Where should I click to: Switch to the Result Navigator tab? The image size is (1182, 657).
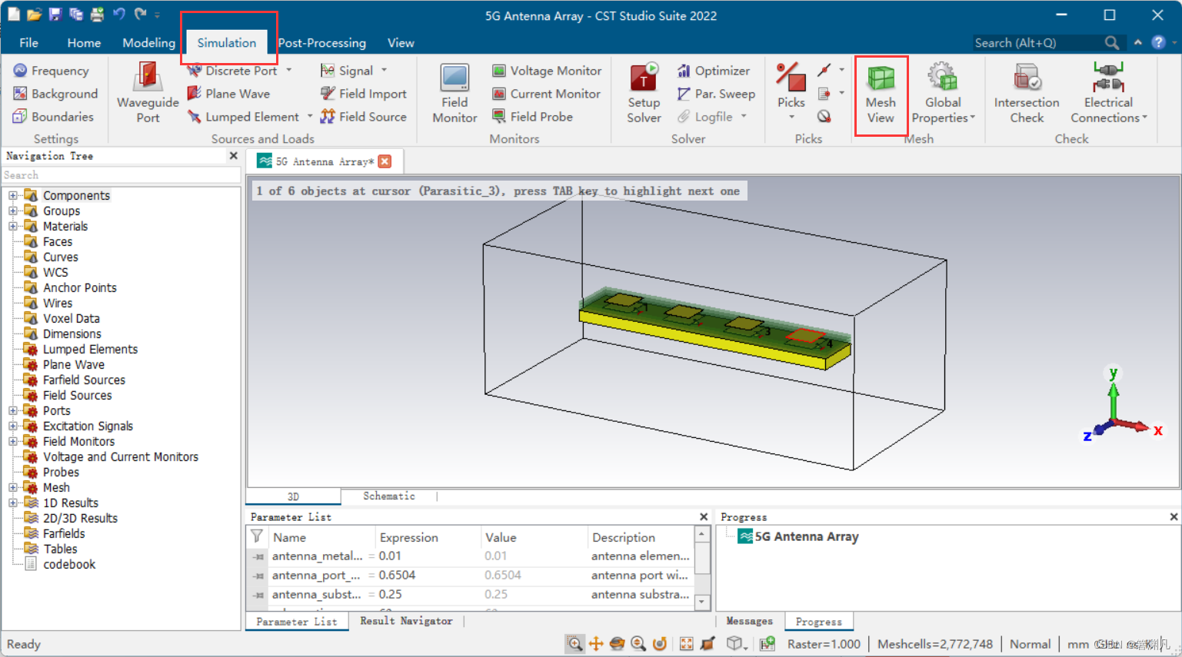[406, 621]
